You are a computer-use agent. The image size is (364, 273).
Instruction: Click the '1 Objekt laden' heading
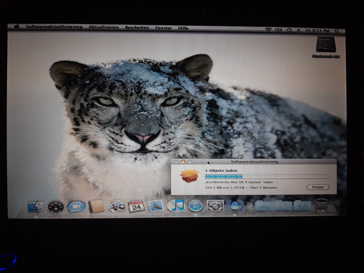(x=221, y=171)
